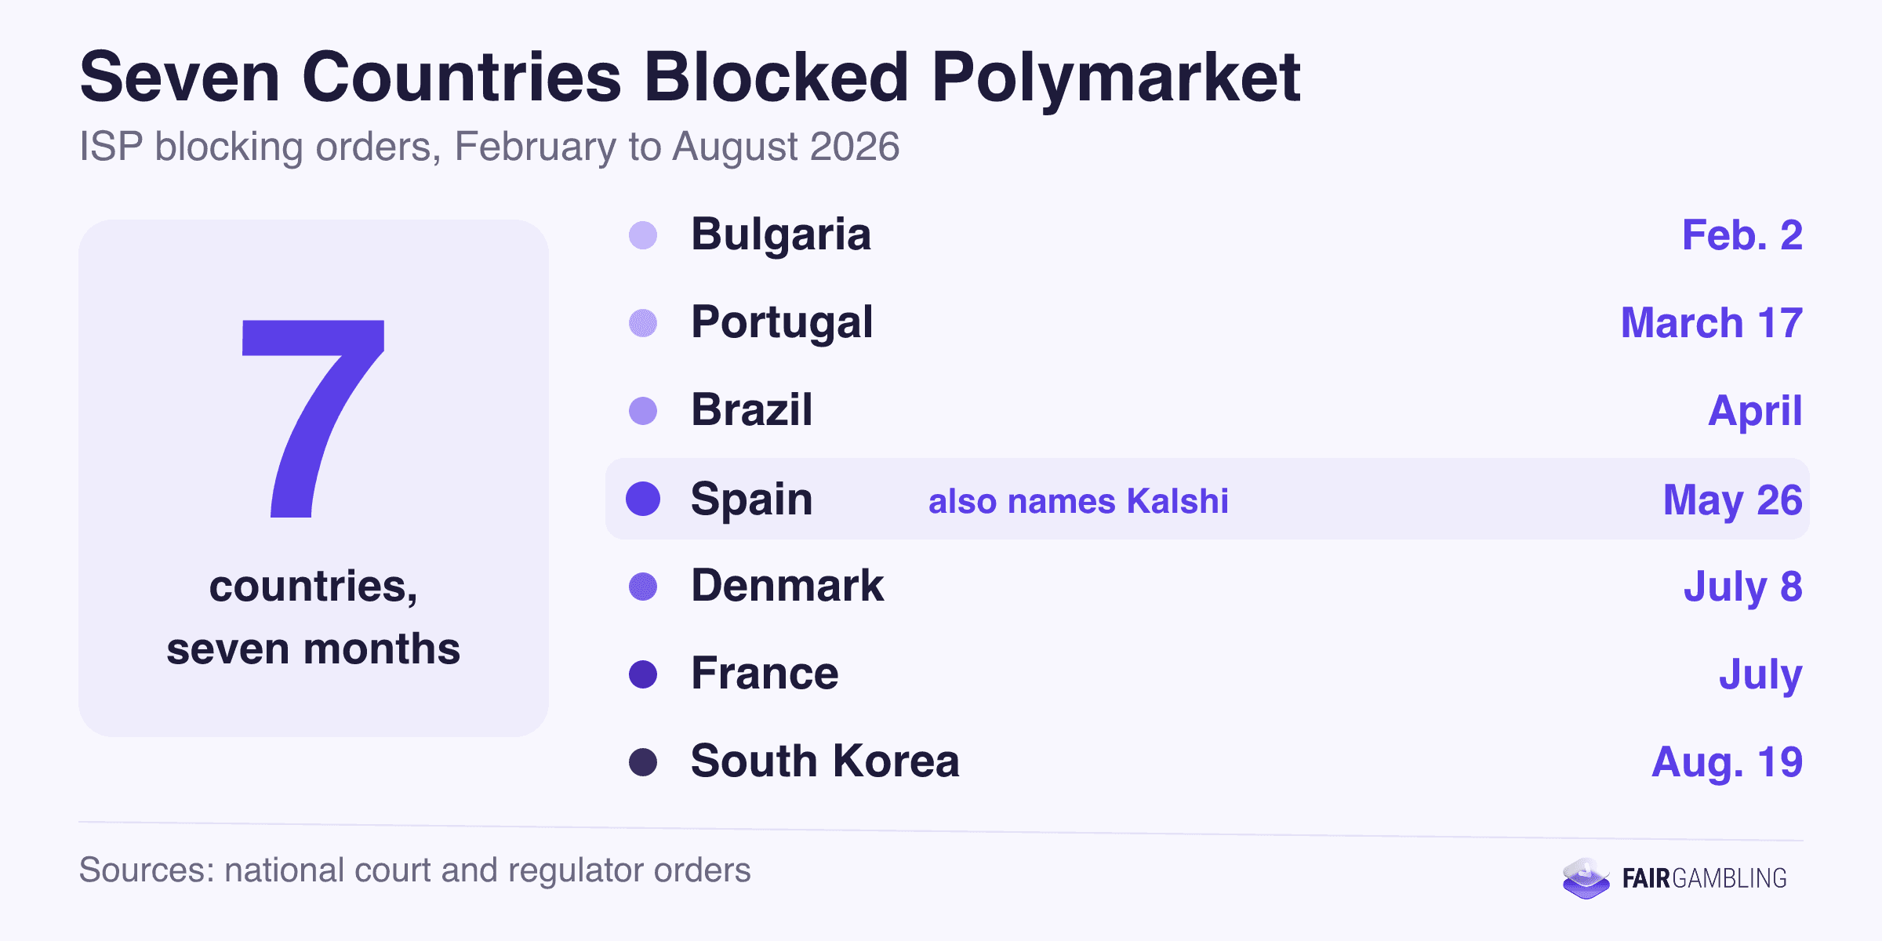Screen dimensions: 1882x941
Task: Click the Spain bullet dot
Action: point(643,499)
